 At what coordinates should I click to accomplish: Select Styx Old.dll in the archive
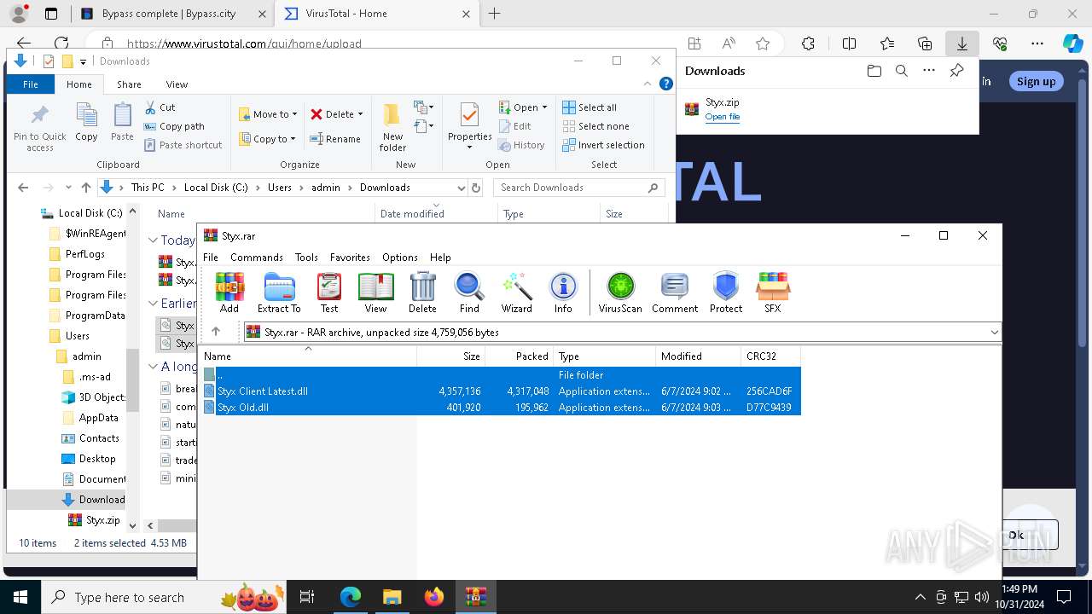[500, 407]
